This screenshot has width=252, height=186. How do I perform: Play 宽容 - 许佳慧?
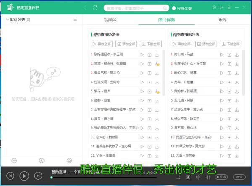[x=222, y=82]
